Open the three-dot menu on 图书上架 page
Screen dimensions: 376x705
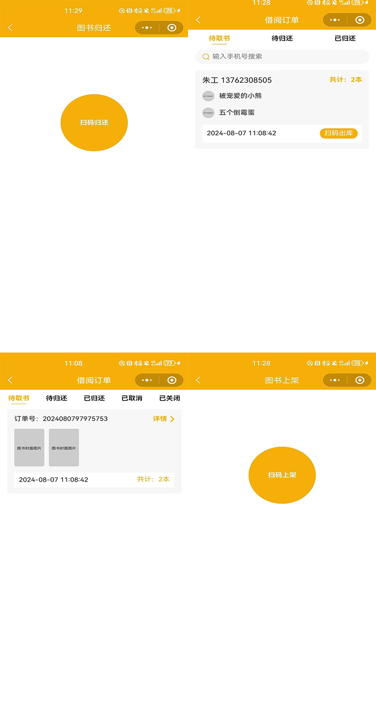[x=334, y=380]
